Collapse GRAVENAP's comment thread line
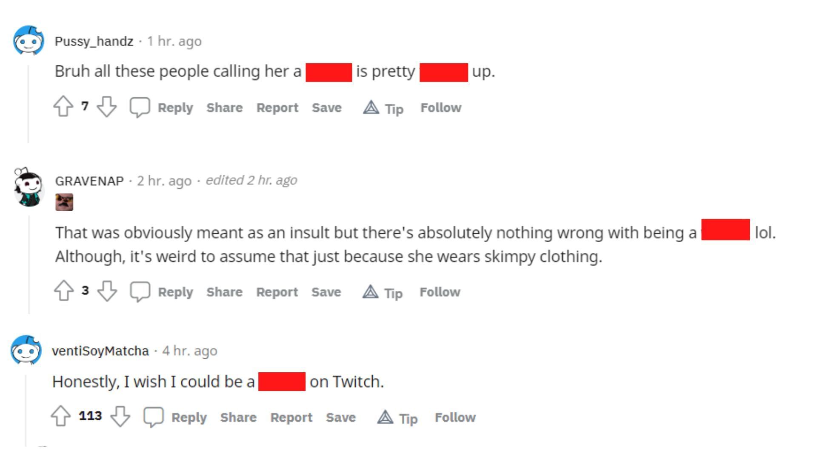Screen dimensions: 817x459 (29, 264)
